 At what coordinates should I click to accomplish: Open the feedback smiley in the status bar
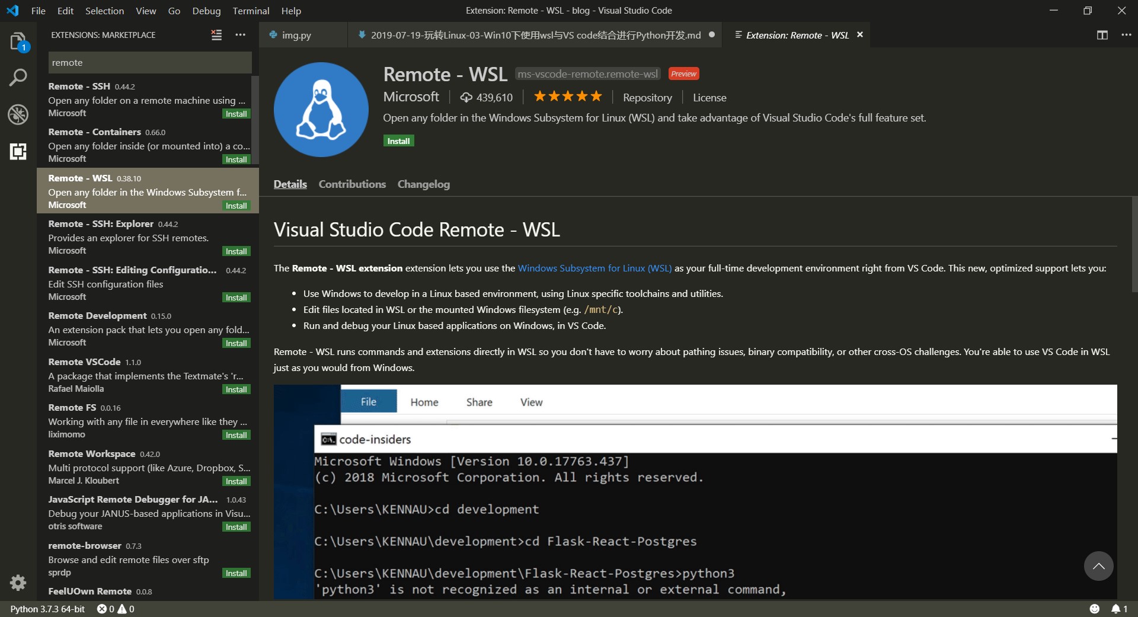coord(1094,609)
